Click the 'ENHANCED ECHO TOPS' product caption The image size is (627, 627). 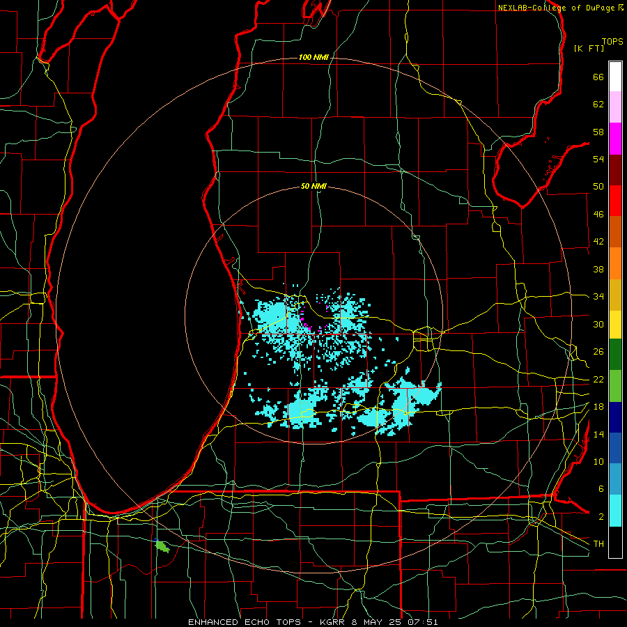click(245, 622)
